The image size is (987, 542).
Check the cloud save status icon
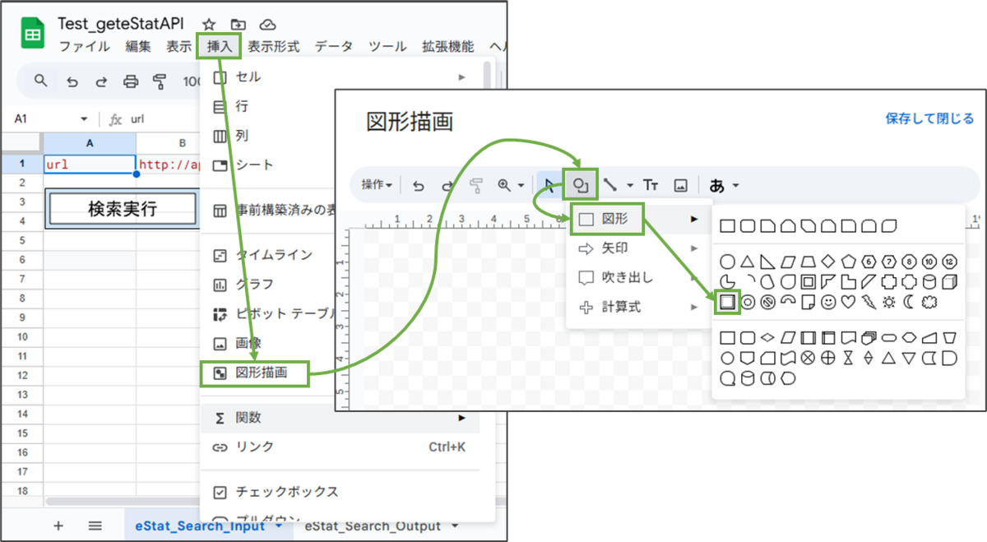(267, 25)
